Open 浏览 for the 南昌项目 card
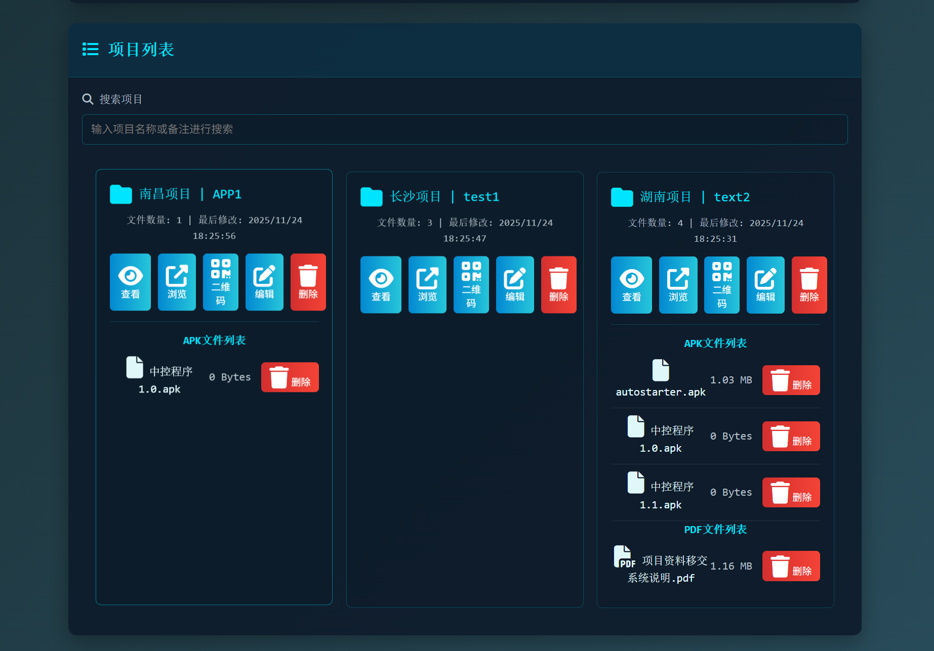Image resolution: width=934 pixels, height=651 pixels. point(177,282)
